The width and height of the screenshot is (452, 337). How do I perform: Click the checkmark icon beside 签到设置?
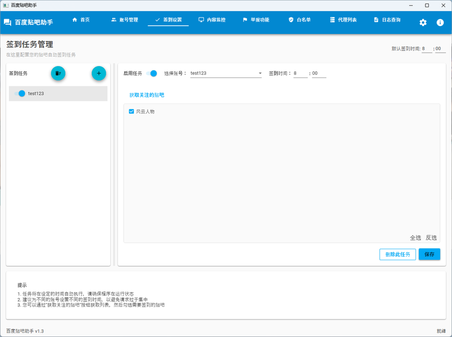click(158, 20)
